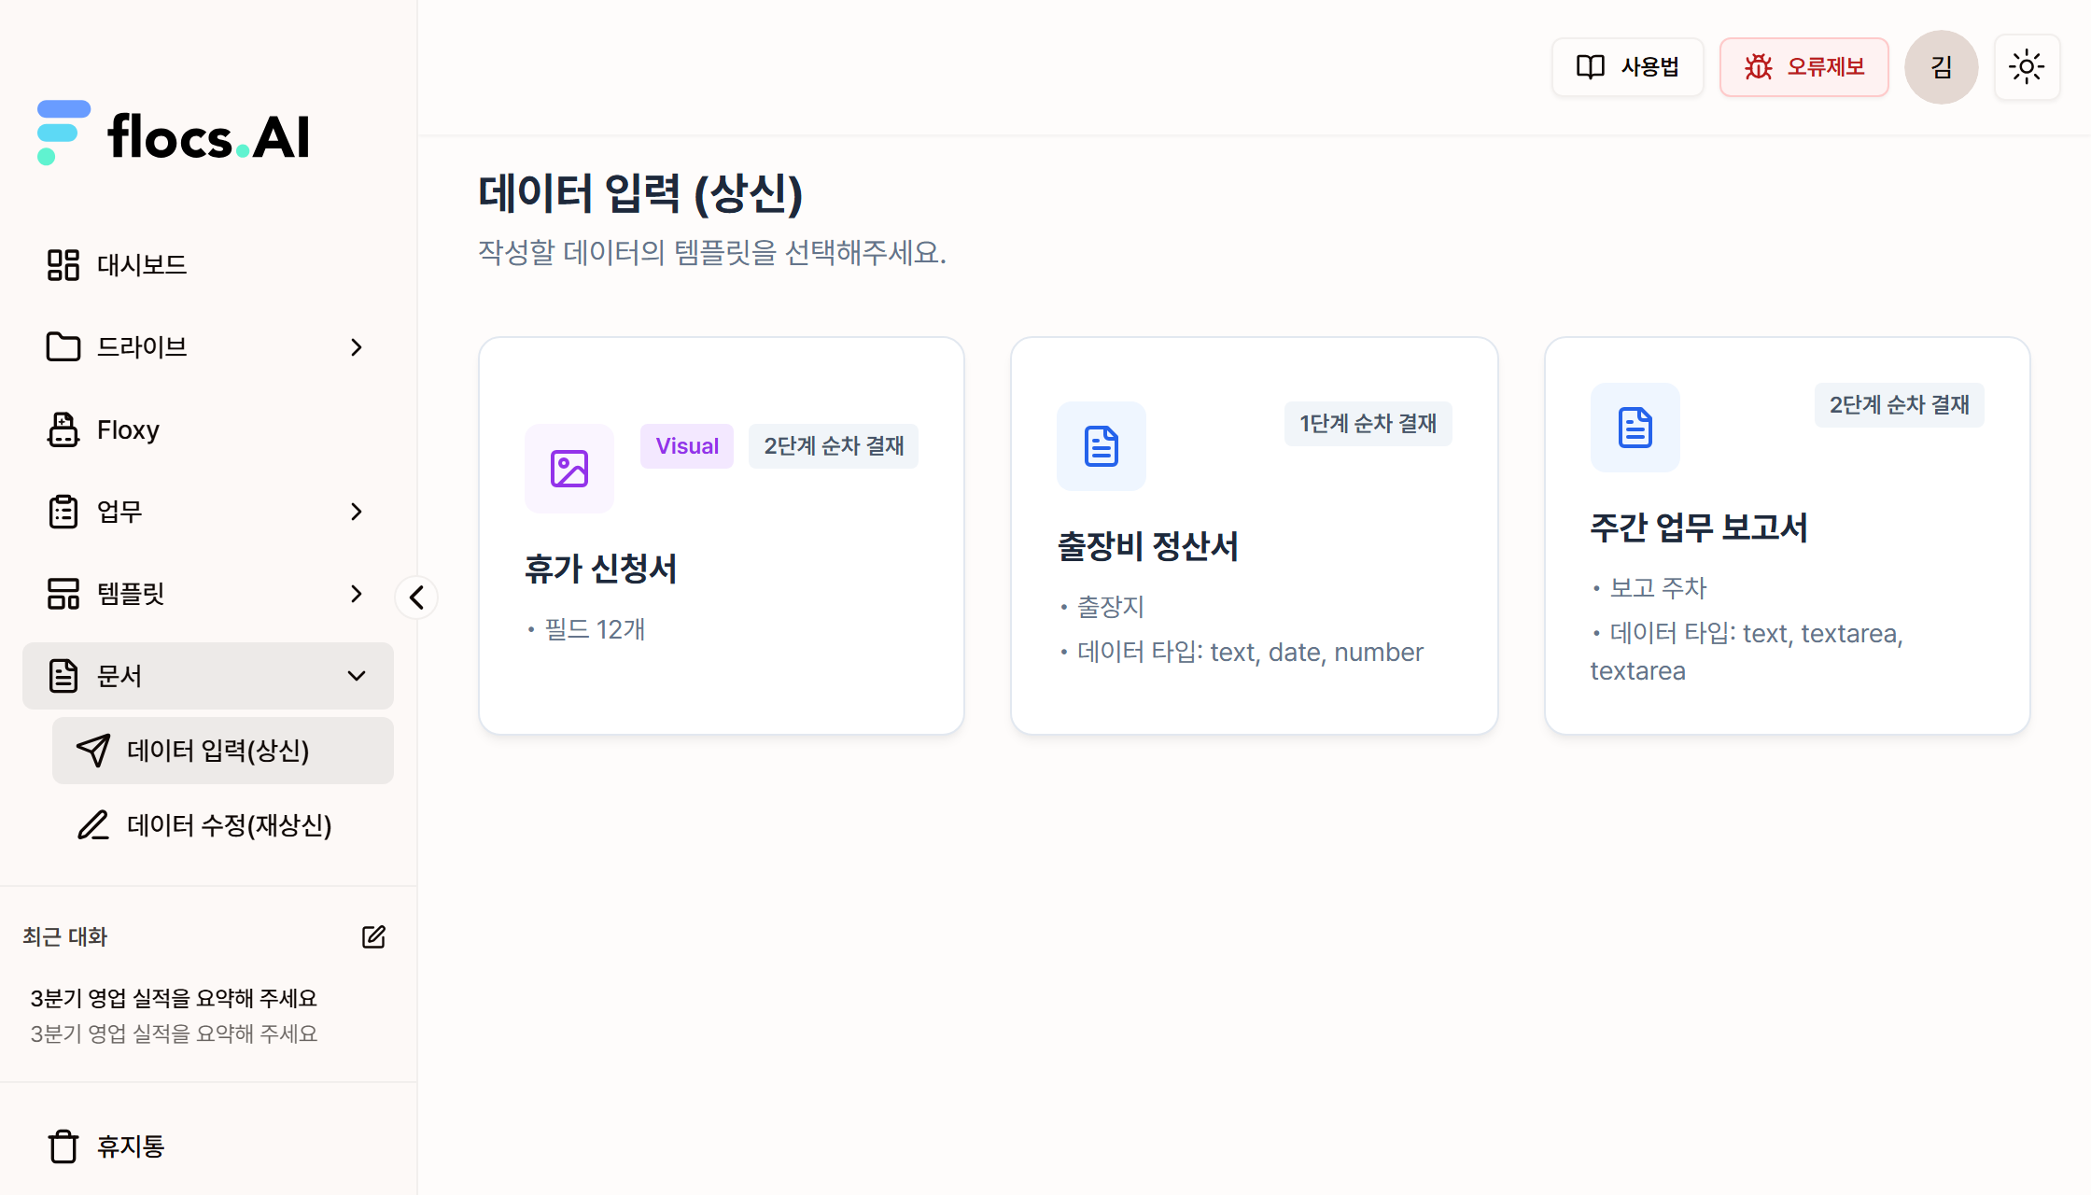Screen dimensions: 2091x1195
Task: Open the 주간 업무 보고서 title
Action: point(1699,527)
